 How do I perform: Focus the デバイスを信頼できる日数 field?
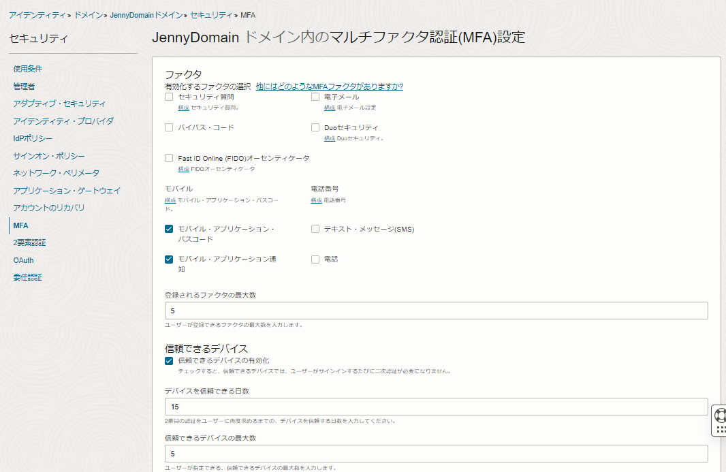[x=436, y=407]
